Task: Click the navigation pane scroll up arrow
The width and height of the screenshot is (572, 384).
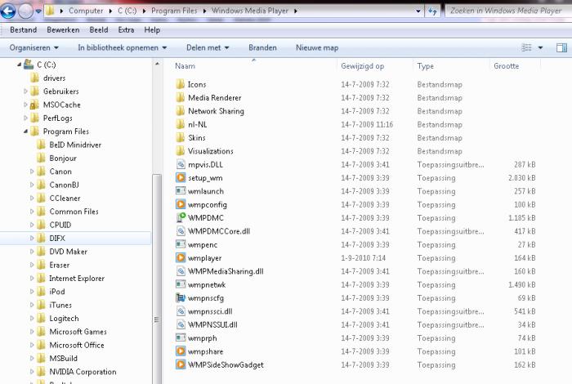Action: click(157, 65)
